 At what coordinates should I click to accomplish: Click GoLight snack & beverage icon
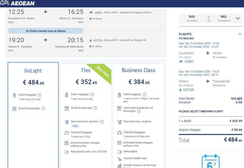point(14,109)
